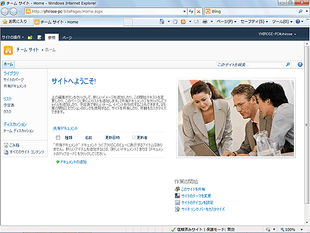The width and height of the screenshot is (310, 233).
Task: Click the browser address bar URL field
Action: [104, 12]
